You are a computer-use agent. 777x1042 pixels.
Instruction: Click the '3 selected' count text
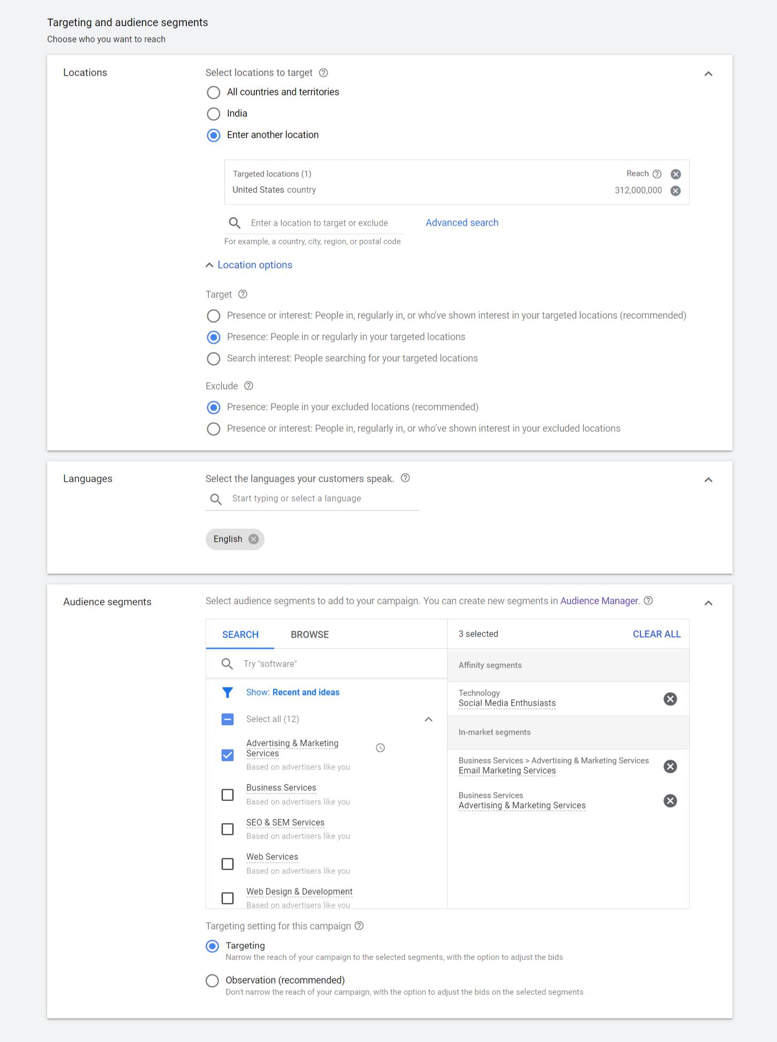(478, 634)
